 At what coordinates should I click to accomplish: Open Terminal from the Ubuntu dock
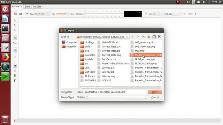pos(5,28)
